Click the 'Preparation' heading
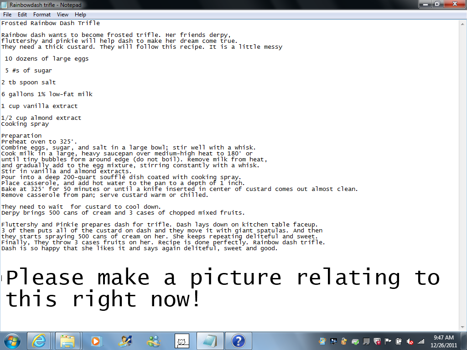 [x=21, y=136]
